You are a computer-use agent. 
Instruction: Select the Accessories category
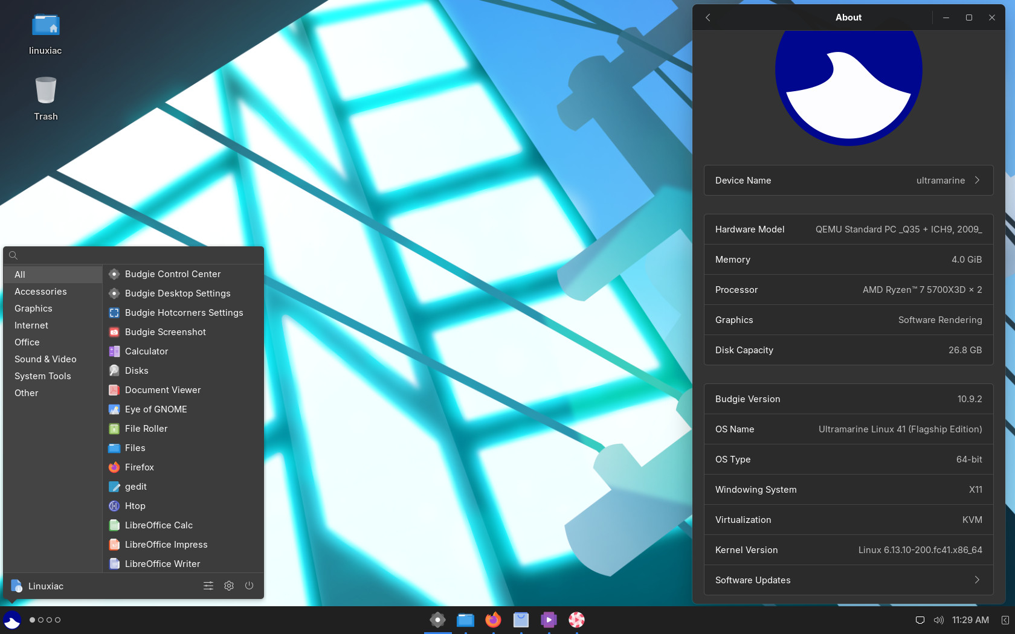(x=53, y=292)
